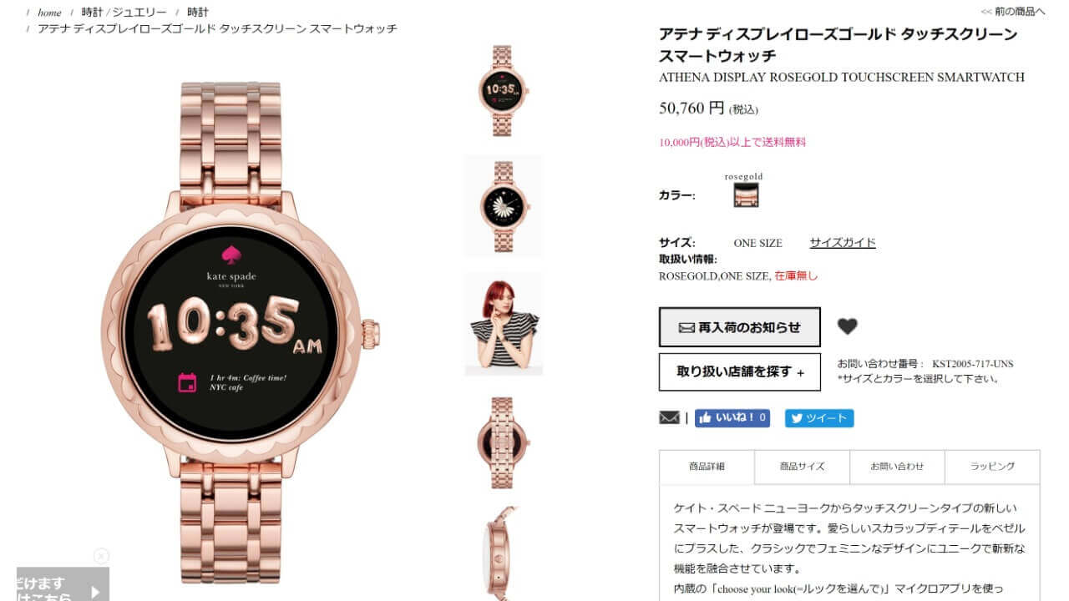Open the お問い合わせ tab
Image resolution: width=1069 pixels, height=601 pixels.
tap(897, 467)
